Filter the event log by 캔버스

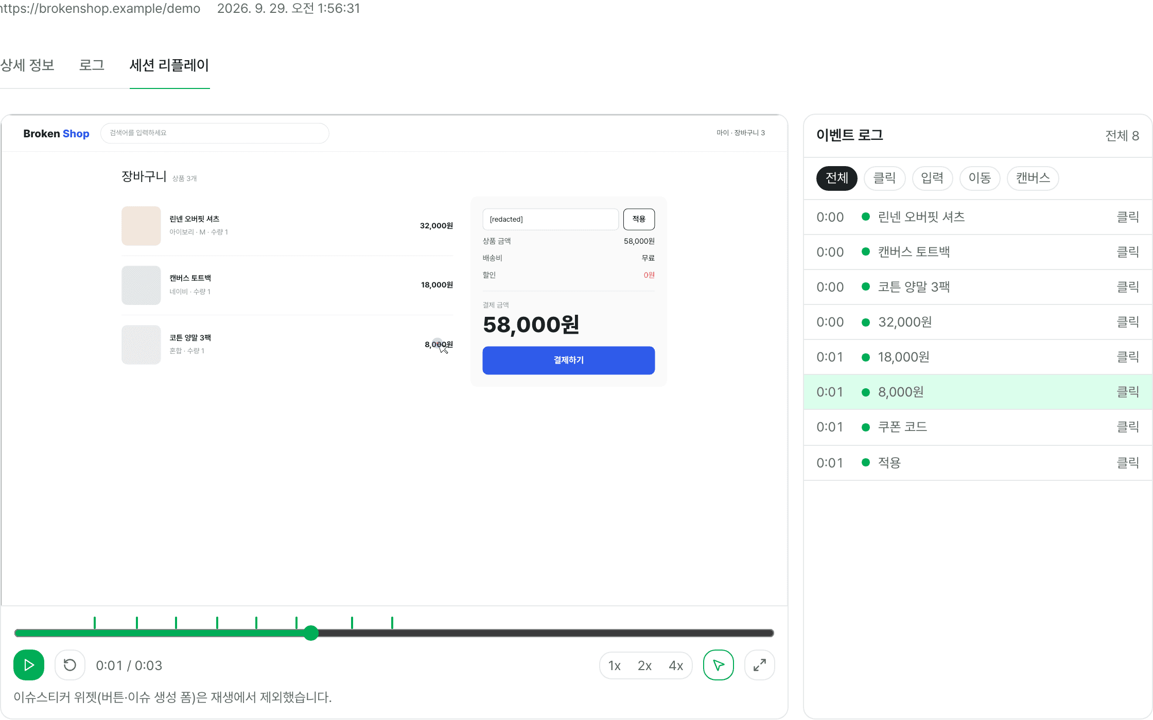pos(1033,178)
